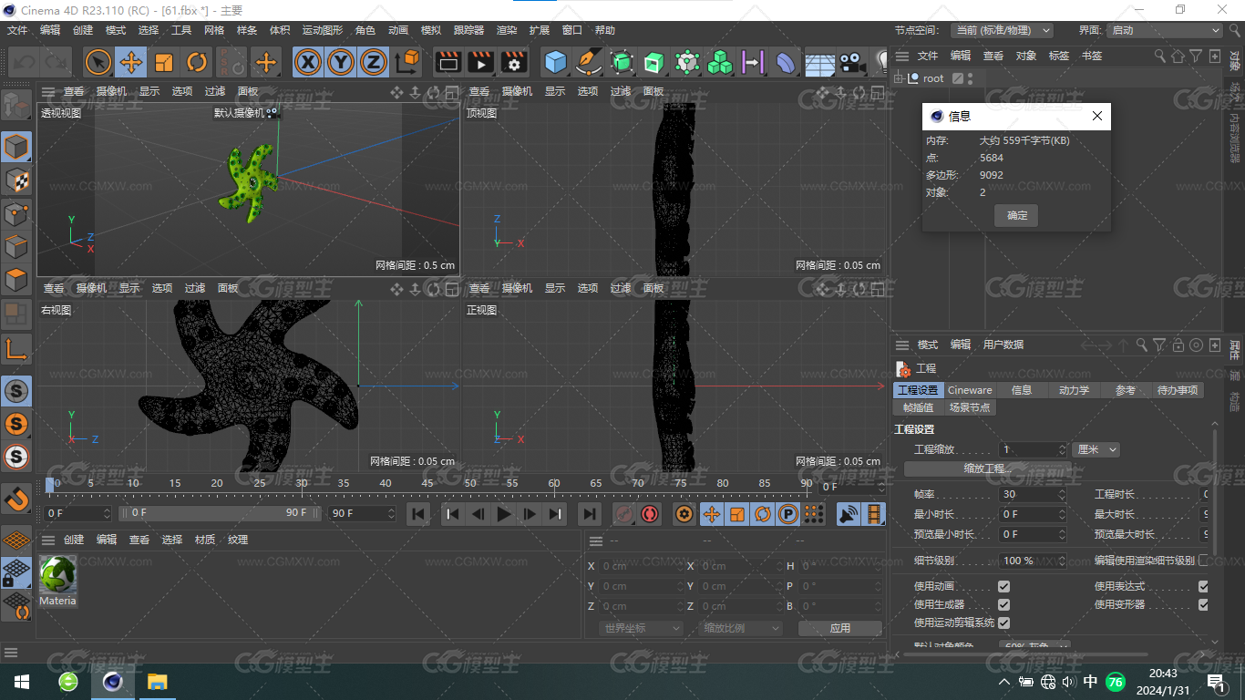Open the 世界坐标 dropdown
This screenshot has height=700, width=1245.
[x=642, y=628]
